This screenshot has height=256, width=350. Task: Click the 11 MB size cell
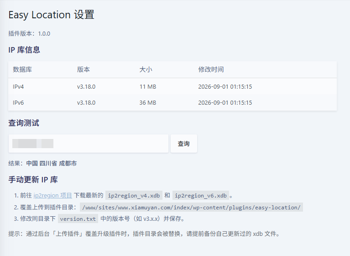click(148, 86)
